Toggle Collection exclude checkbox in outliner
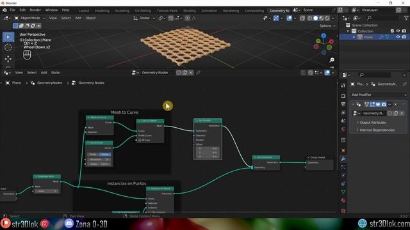The image size is (410, 230). [x=392, y=31]
